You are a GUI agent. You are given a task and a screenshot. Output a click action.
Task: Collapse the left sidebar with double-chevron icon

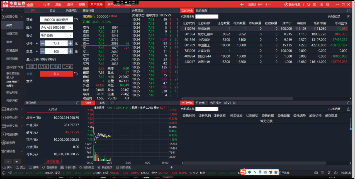(x=2, y=10)
